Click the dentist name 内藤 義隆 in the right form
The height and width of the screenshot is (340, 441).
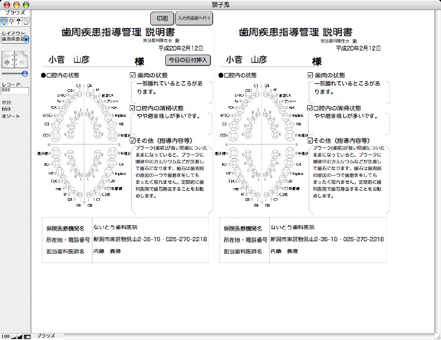click(284, 251)
